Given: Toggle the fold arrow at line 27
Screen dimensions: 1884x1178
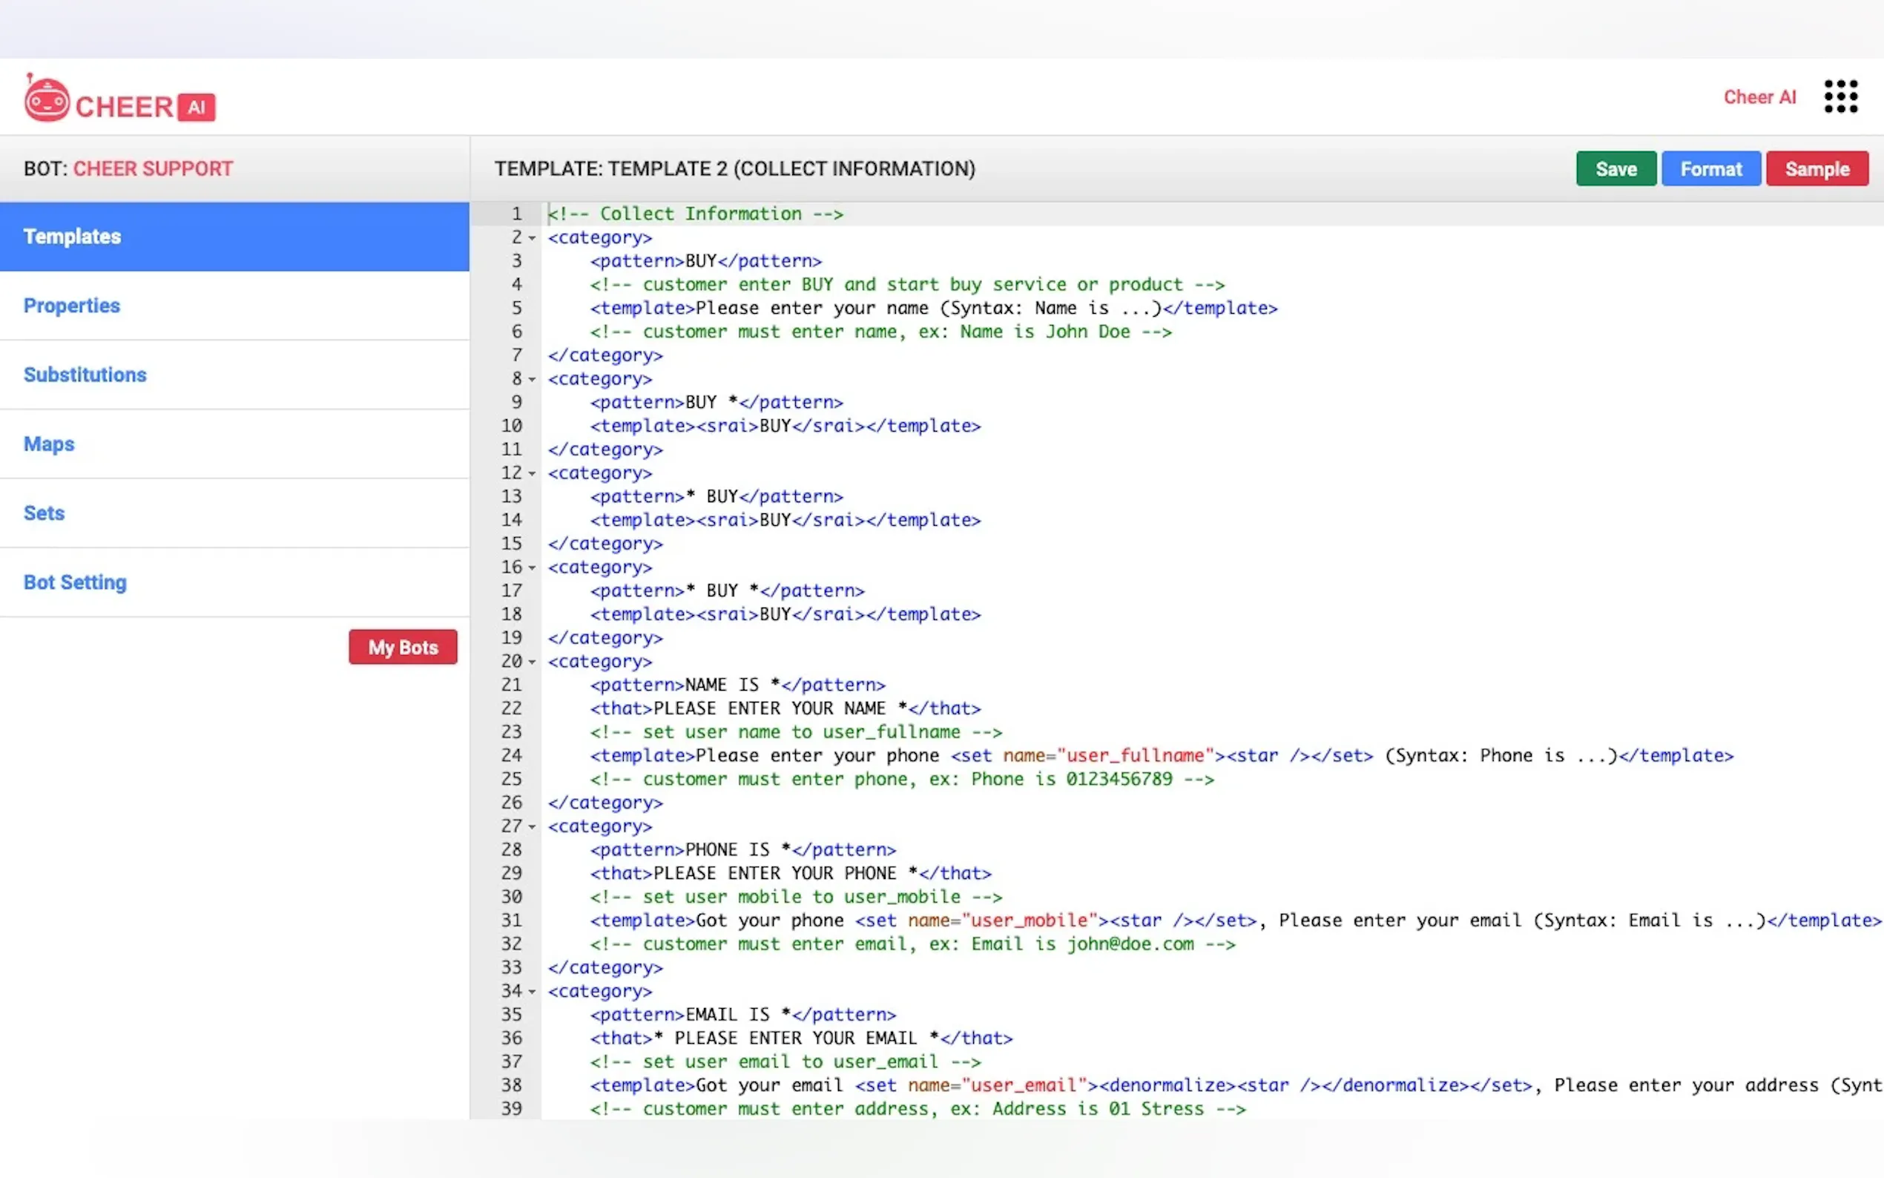Looking at the screenshot, I should pos(532,826).
